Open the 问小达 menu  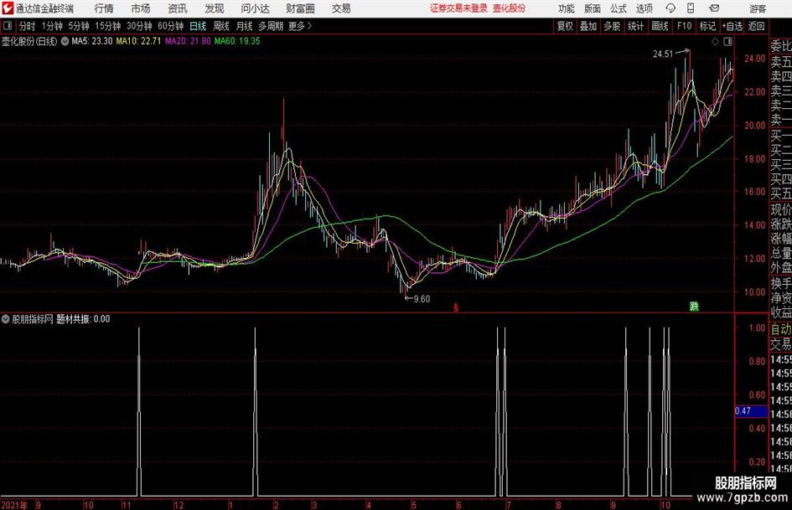point(255,8)
